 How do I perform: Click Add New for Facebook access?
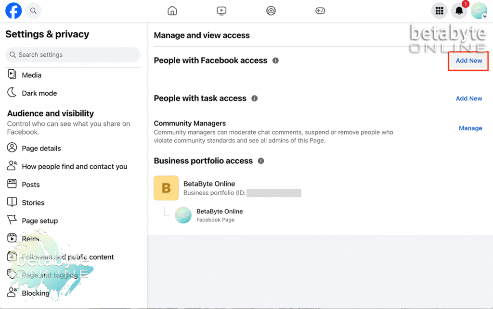pyautogui.click(x=468, y=61)
